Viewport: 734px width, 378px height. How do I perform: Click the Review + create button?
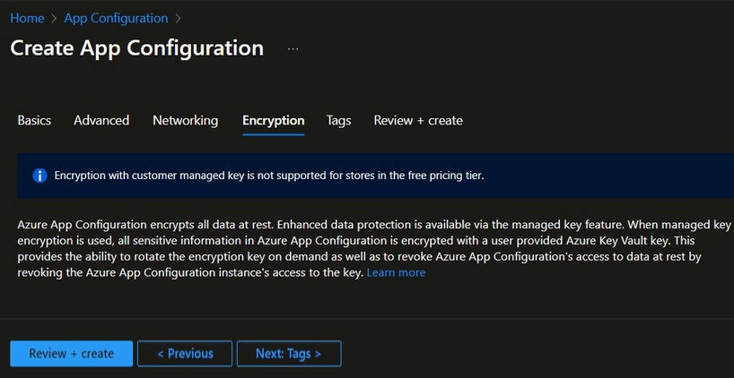72,354
